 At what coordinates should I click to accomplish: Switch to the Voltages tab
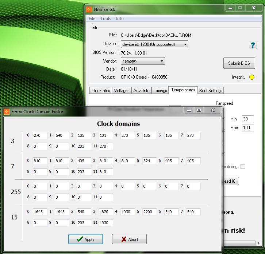click(x=122, y=91)
